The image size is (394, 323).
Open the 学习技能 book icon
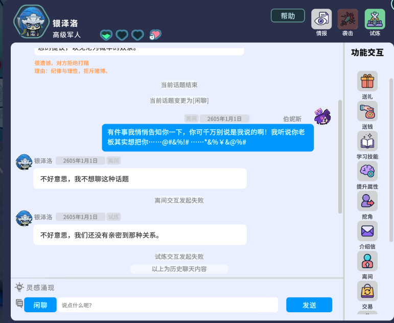367,141
